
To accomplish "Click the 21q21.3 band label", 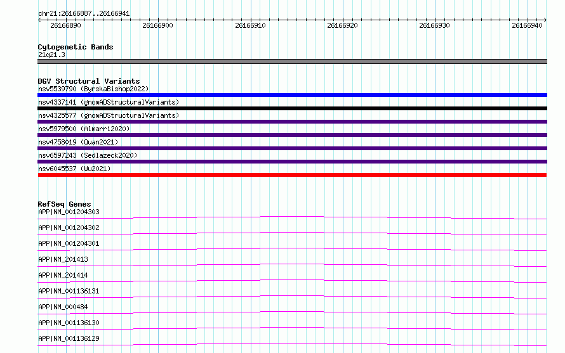I will [x=51, y=55].
